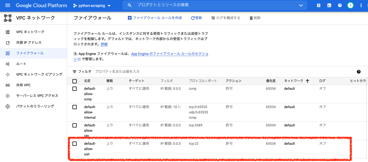
Task: Click ファイアウォール ルールを作成 button
Action: coord(155,18)
